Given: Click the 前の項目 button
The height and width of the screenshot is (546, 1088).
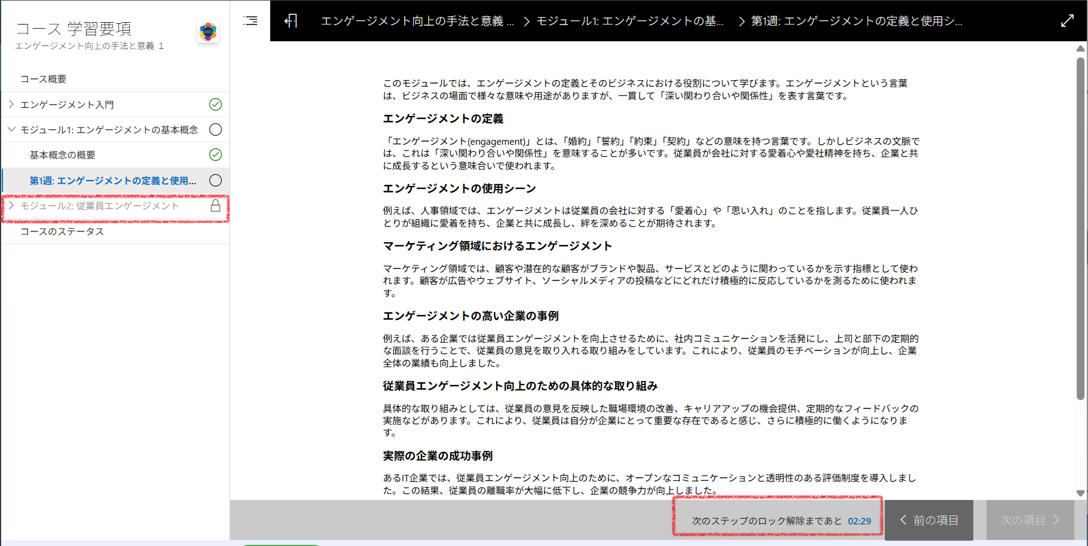Looking at the screenshot, I should pyautogui.click(x=929, y=520).
